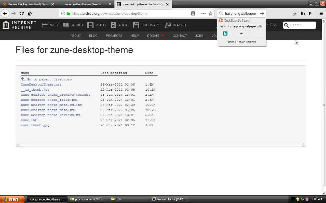The height and width of the screenshot is (203, 326).
Task: Open the PROJECTS menu item
Action: [114, 36]
